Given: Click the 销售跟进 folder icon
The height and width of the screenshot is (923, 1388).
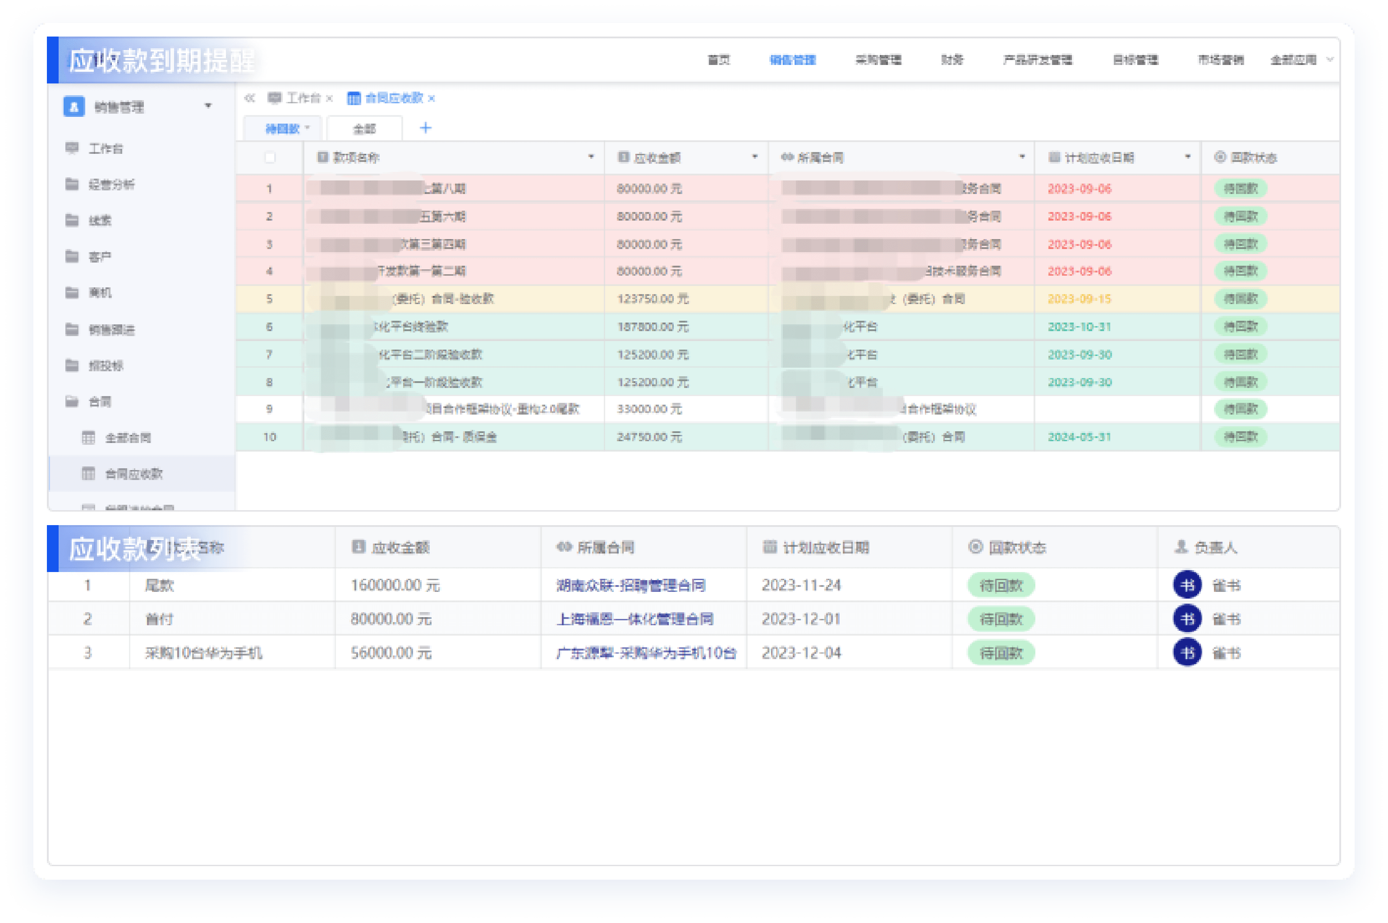Looking at the screenshot, I should pyautogui.click(x=72, y=329).
